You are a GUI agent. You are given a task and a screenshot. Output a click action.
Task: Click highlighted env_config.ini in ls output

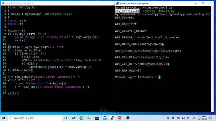click(x=127, y=11)
